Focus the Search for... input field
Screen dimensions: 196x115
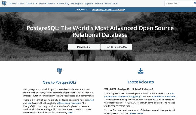(x=178, y=4)
